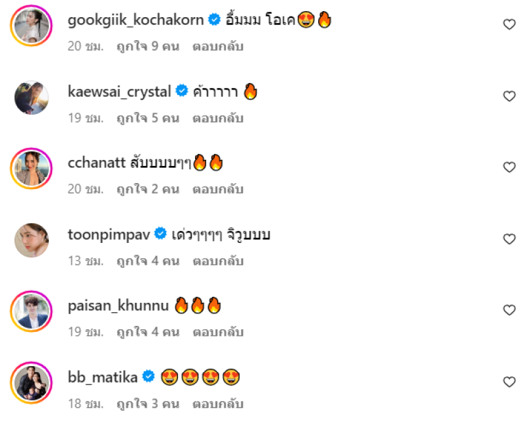Like paisan_khunnu's comment with heart icon
Image resolution: width=527 pixels, height=426 pixels.
509,310
